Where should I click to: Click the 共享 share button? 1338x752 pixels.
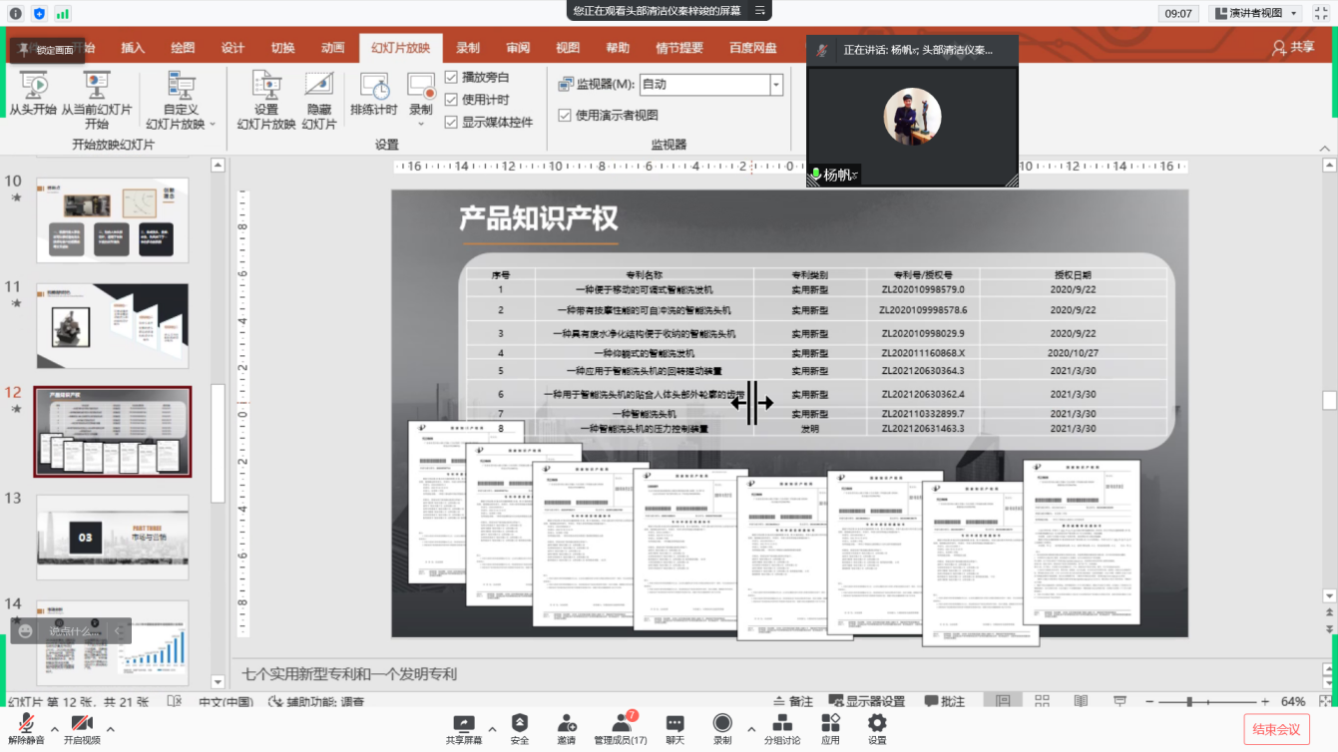click(1293, 48)
